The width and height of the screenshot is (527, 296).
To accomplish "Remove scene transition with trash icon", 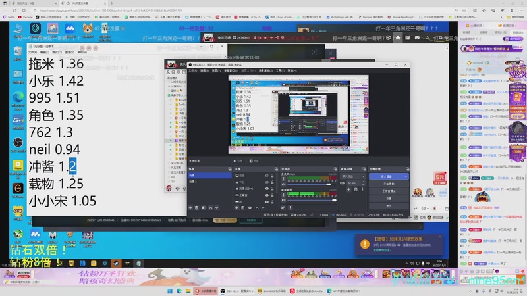I will (x=356, y=189).
